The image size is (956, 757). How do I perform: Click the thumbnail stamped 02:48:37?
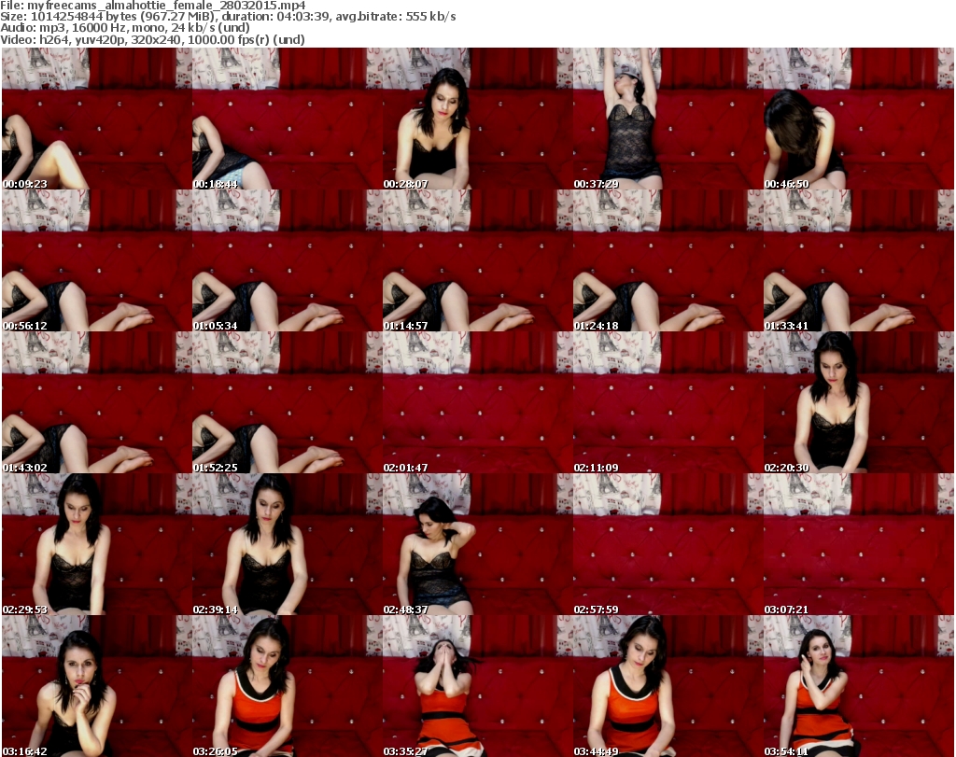(478, 544)
